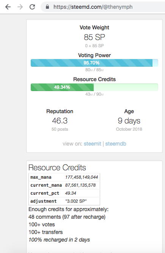Viewport: 165px width, 253px height.
Task: Click the 85 SP vote weight value
Action: click(94, 37)
